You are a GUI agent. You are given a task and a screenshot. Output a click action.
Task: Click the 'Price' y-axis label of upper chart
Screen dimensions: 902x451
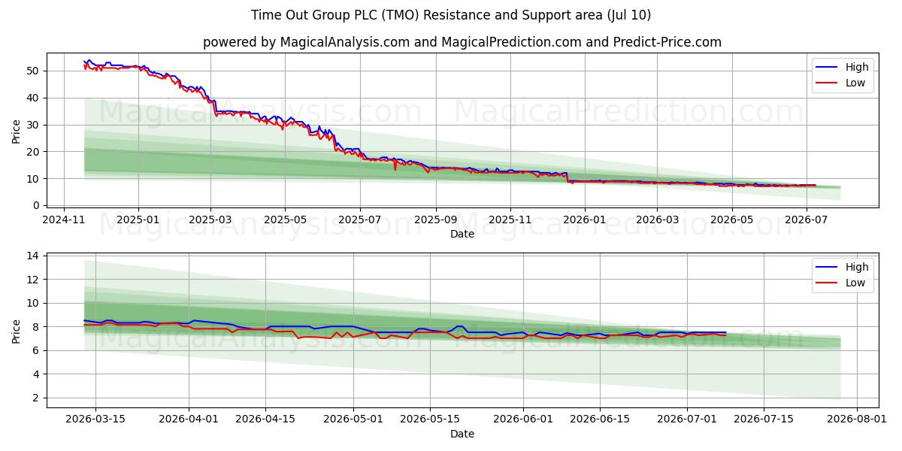click(x=17, y=130)
